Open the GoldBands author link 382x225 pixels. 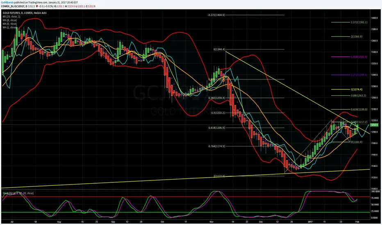pyautogui.click(x=7, y=2)
